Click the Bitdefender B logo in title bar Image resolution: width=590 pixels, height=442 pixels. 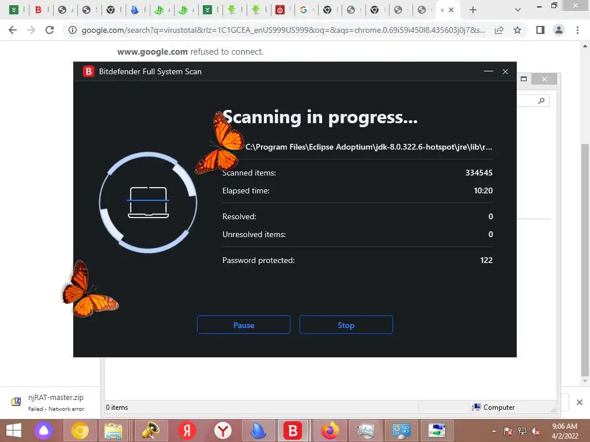coord(89,71)
